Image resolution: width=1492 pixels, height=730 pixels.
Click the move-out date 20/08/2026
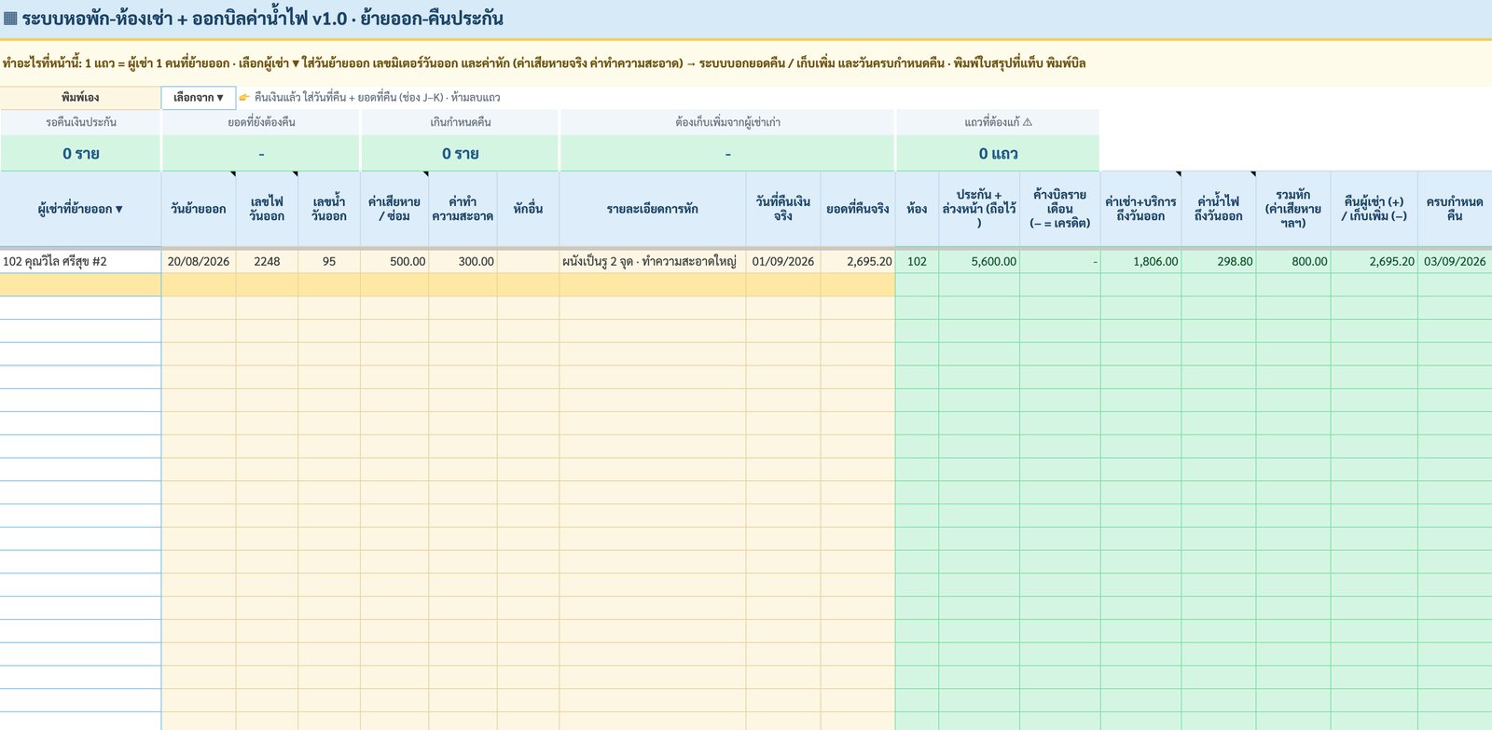click(199, 262)
